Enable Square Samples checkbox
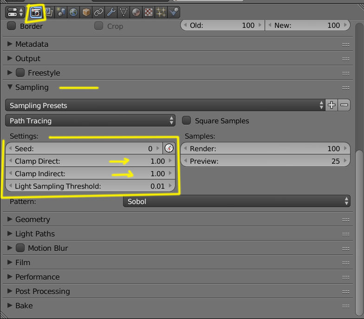 [187, 121]
